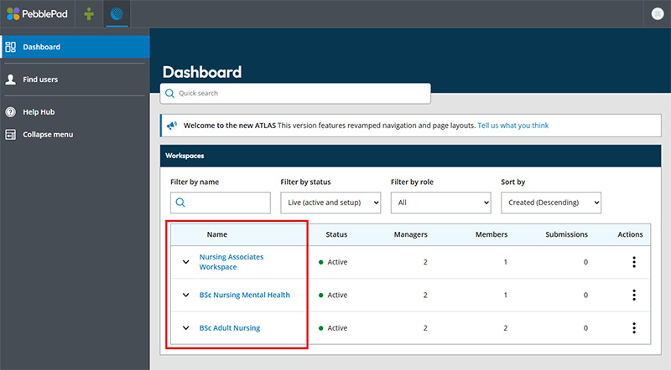Click the Managers column header
The width and height of the screenshot is (671, 370).
point(411,234)
